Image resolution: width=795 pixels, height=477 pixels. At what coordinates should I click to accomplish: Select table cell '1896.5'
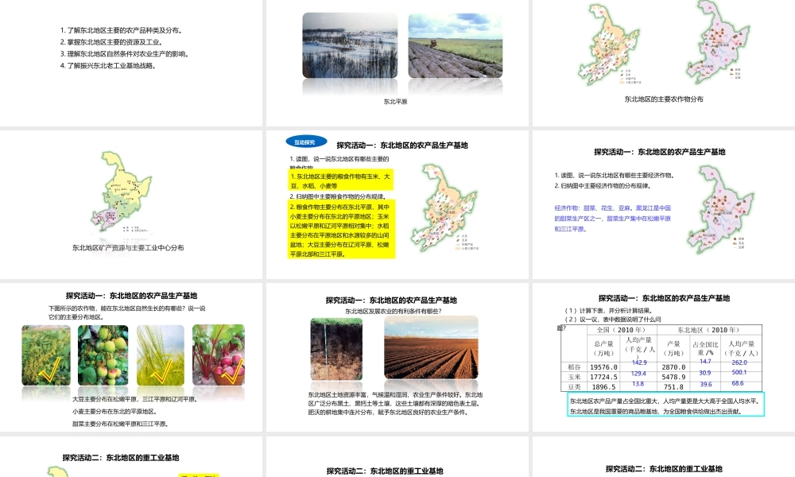(x=604, y=387)
